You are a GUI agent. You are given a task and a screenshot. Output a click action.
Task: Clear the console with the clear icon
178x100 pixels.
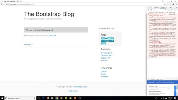[151, 10]
